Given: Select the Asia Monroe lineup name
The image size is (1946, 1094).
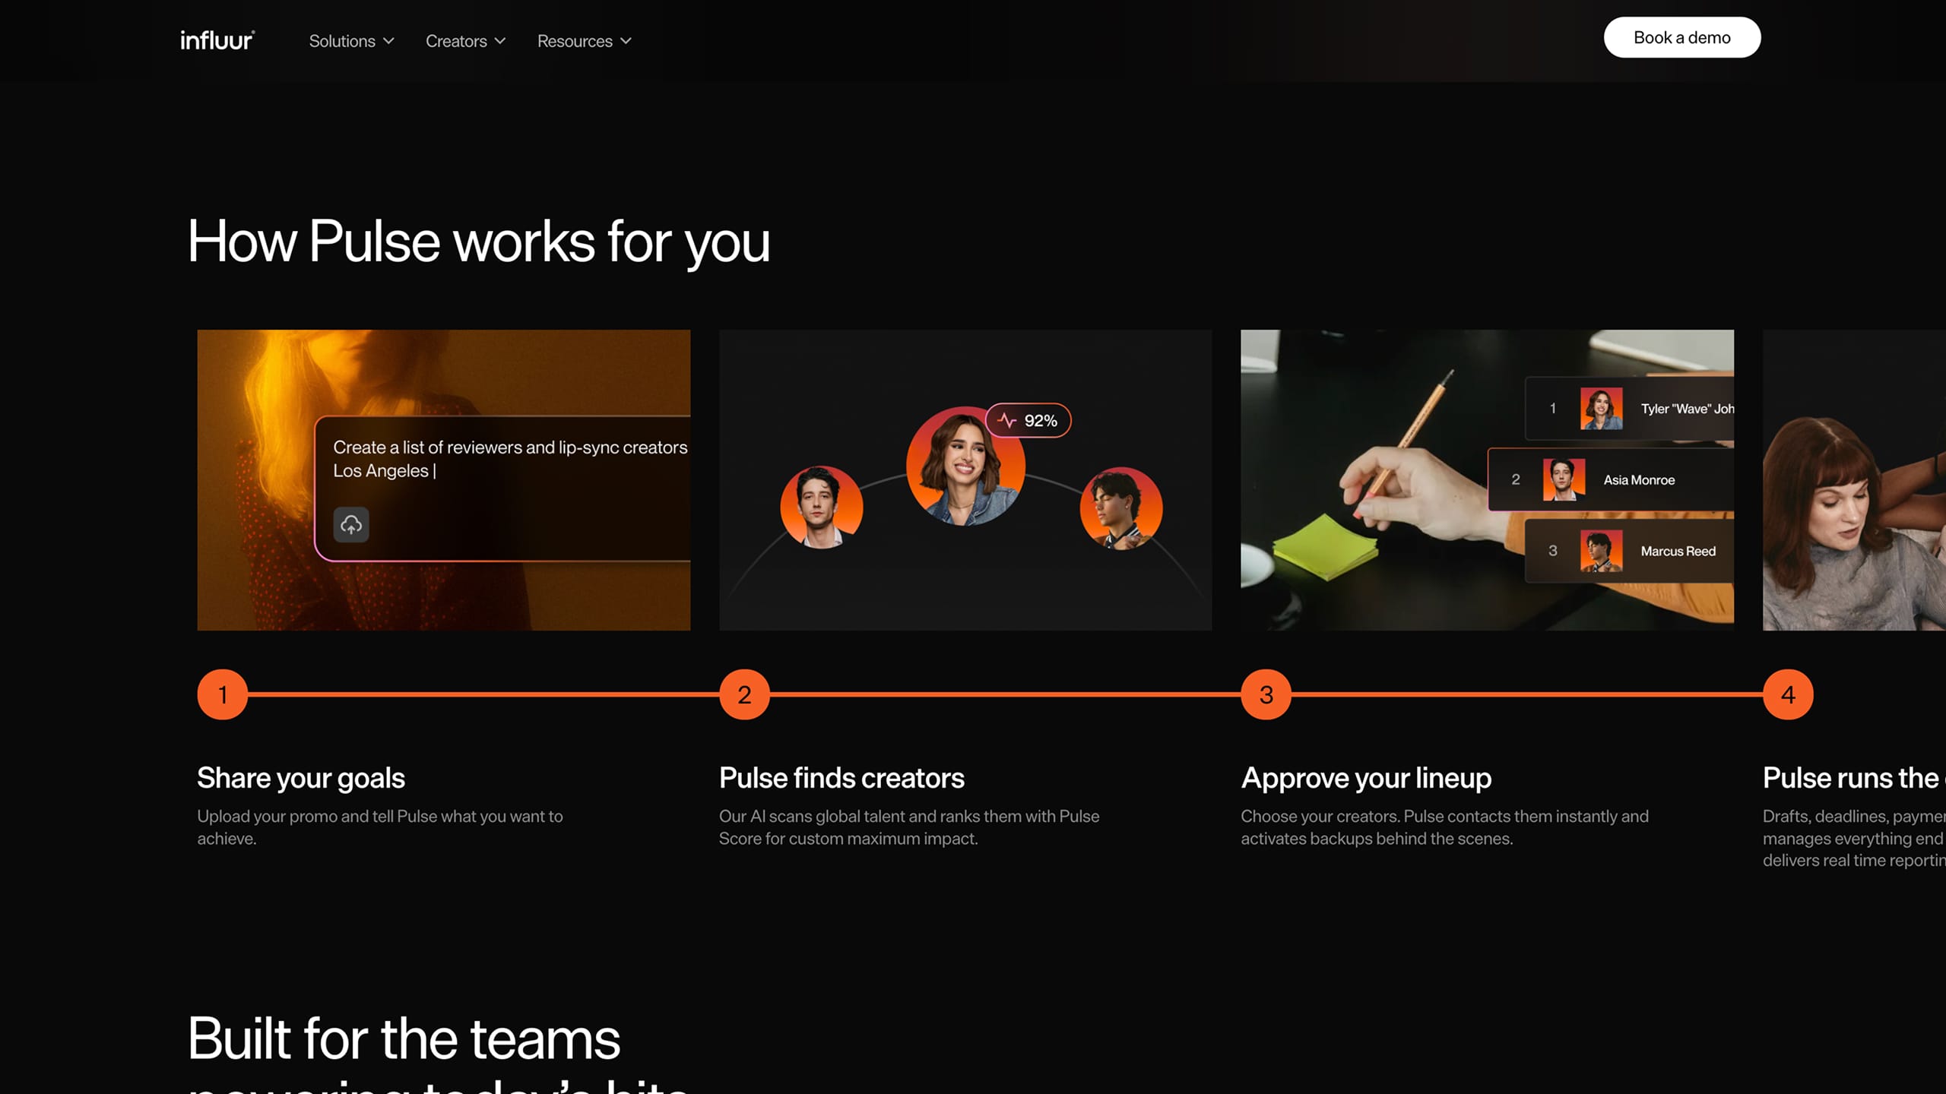Looking at the screenshot, I should point(1640,480).
